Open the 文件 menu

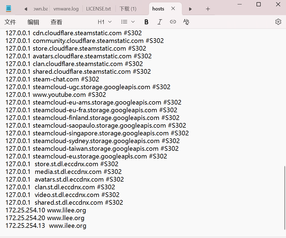(10, 22)
